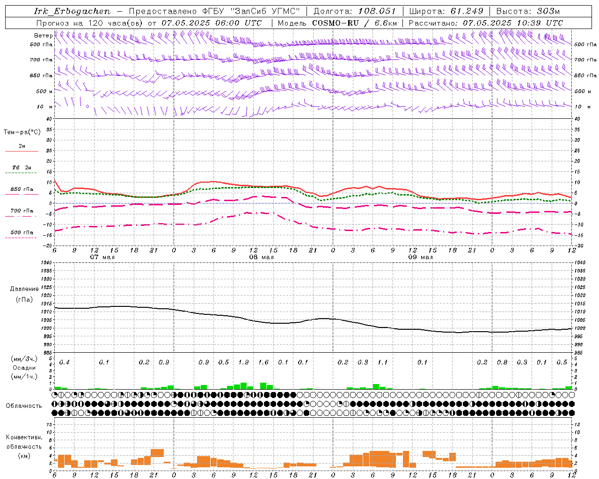Click the dash-dot pink 500 гПа legend line
Image resolution: width=599 pixels, height=479 pixels.
click(21, 238)
